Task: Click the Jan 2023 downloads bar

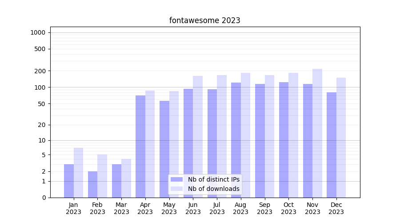Action: [78, 173]
